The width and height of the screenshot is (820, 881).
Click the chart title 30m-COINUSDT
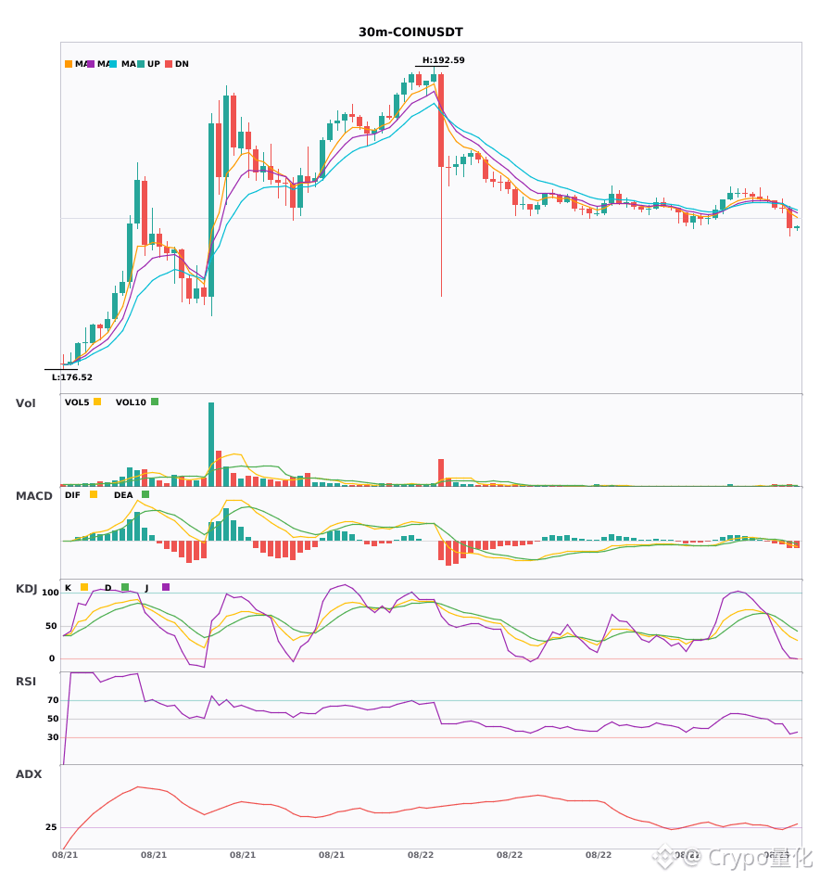(x=410, y=32)
